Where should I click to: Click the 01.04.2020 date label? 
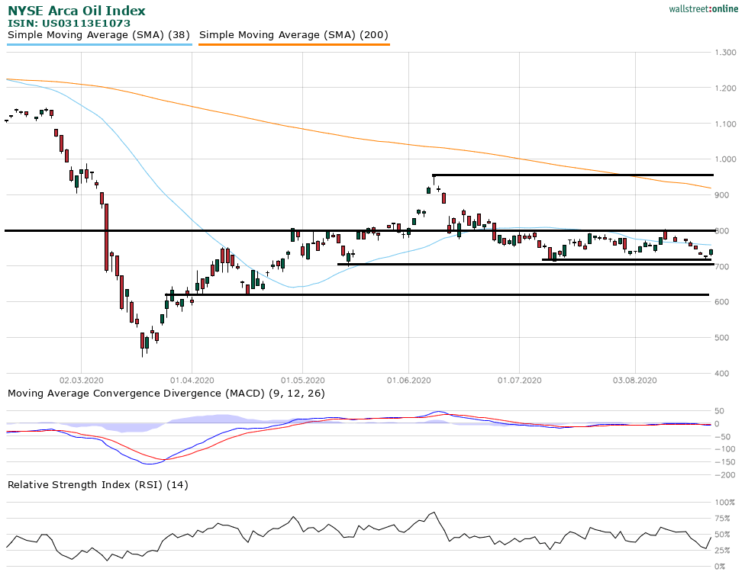192,379
